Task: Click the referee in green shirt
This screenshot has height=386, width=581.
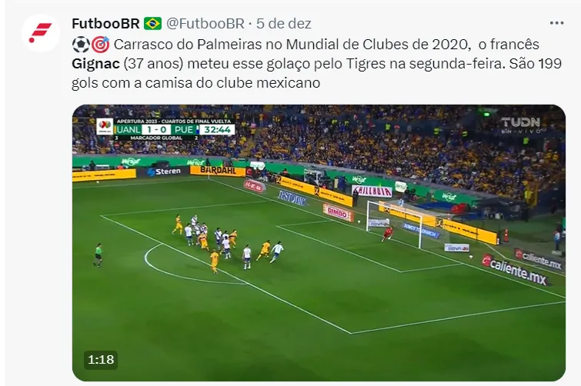Action: coord(98,255)
